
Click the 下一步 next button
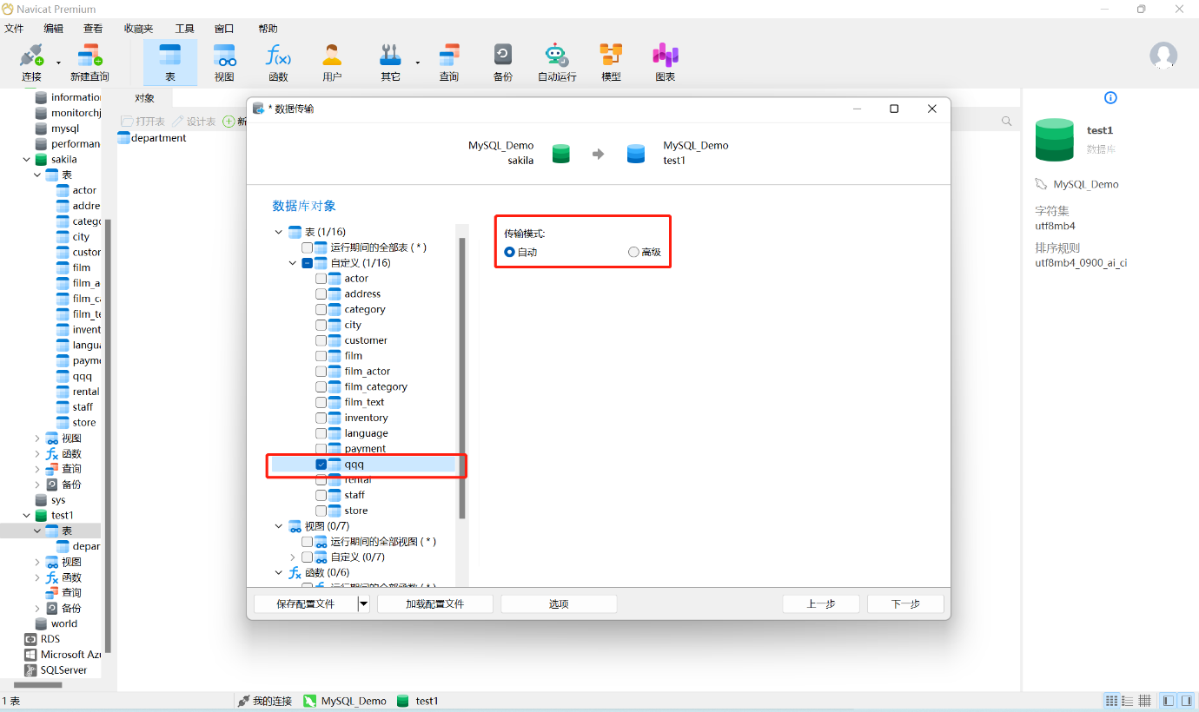click(x=904, y=604)
